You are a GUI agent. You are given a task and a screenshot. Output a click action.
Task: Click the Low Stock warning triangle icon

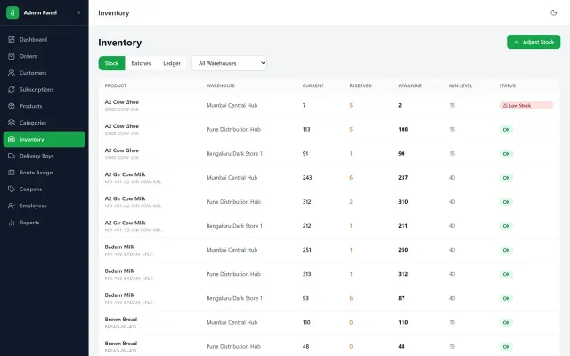[505, 105]
